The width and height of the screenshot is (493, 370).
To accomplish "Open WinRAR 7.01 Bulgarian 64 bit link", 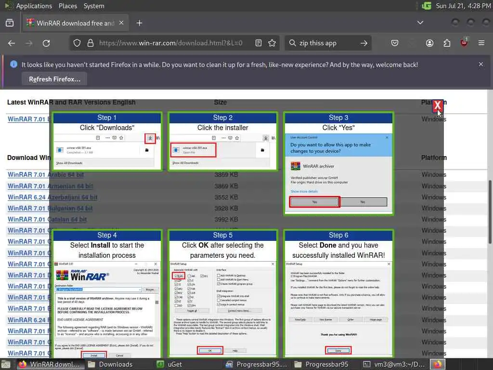I will click(x=50, y=208).
